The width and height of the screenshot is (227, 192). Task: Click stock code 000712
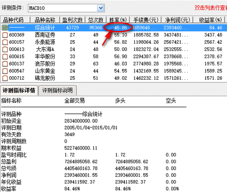tap(17, 78)
